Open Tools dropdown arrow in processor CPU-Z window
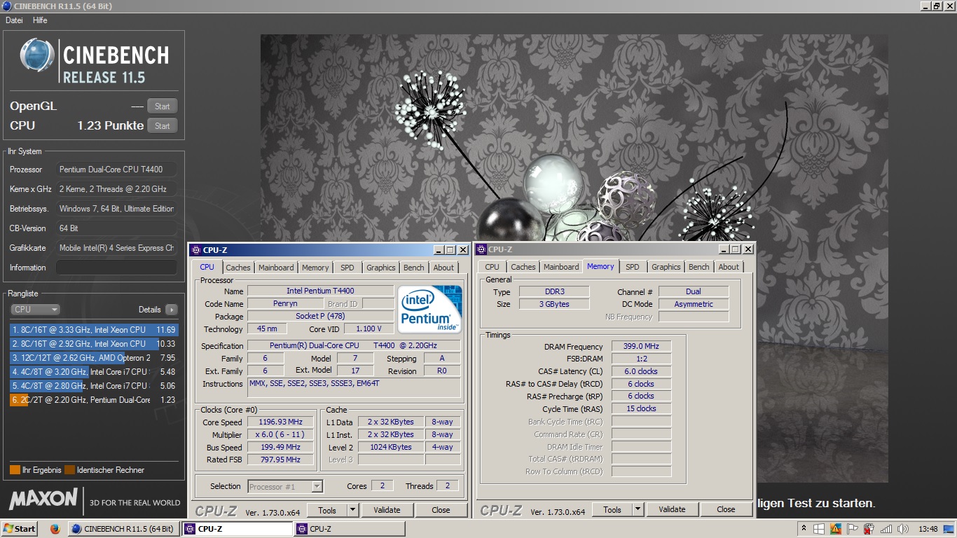Viewport: 957px width, 538px height. (352, 510)
